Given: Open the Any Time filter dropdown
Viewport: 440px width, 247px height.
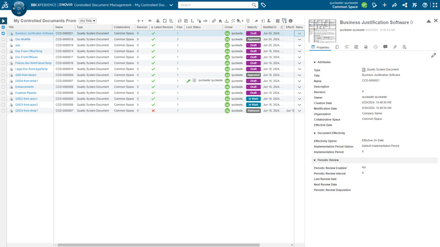Looking at the screenshot, I should 88,21.
